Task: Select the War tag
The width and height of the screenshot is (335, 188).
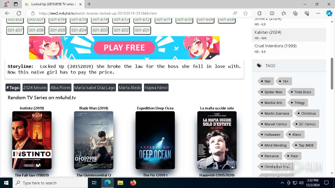Action: (266, 81)
